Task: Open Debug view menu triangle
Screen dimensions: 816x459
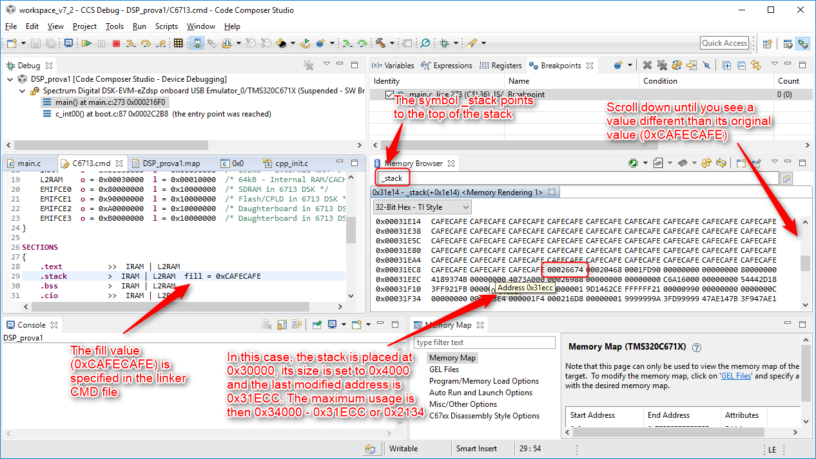Action: click(326, 64)
